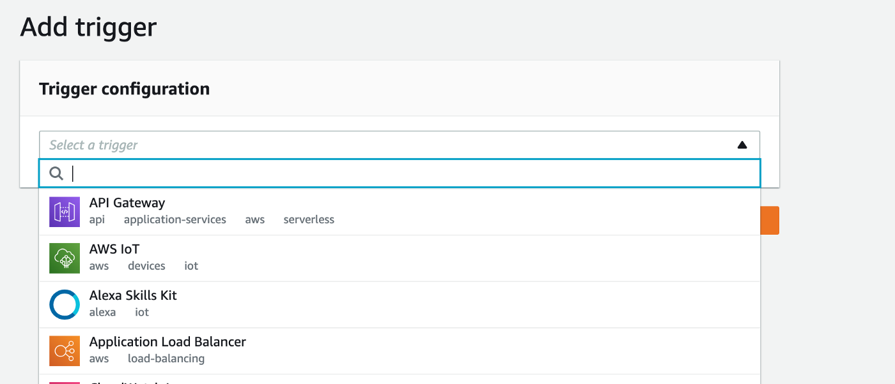Click the orange button behind the dropdown
895x384 pixels.
tap(770, 220)
